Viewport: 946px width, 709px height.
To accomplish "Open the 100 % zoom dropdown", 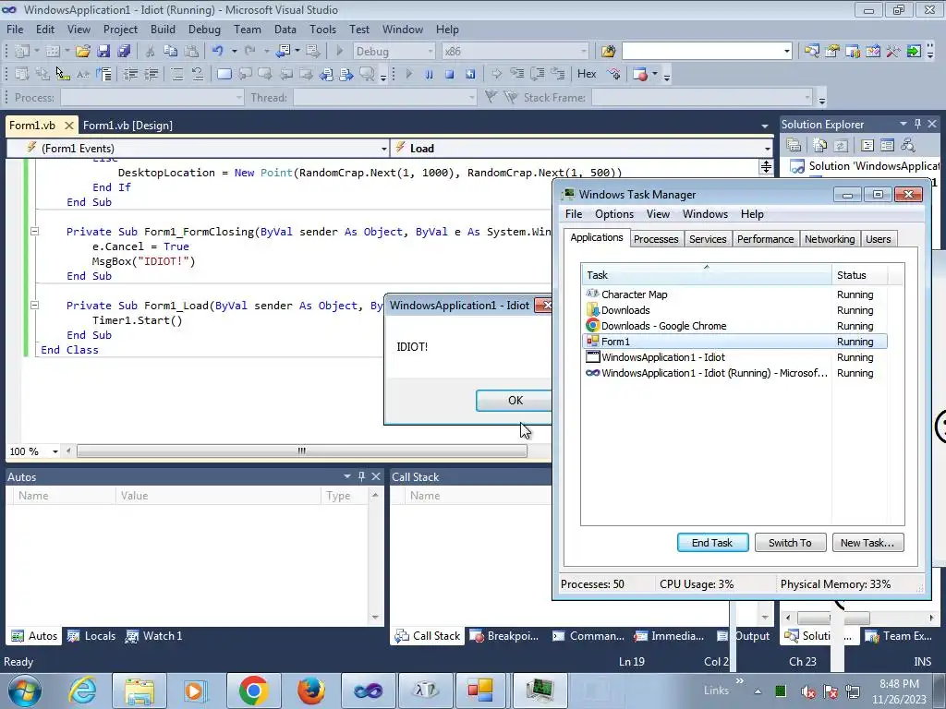I will pyautogui.click(x=55, y=451).
